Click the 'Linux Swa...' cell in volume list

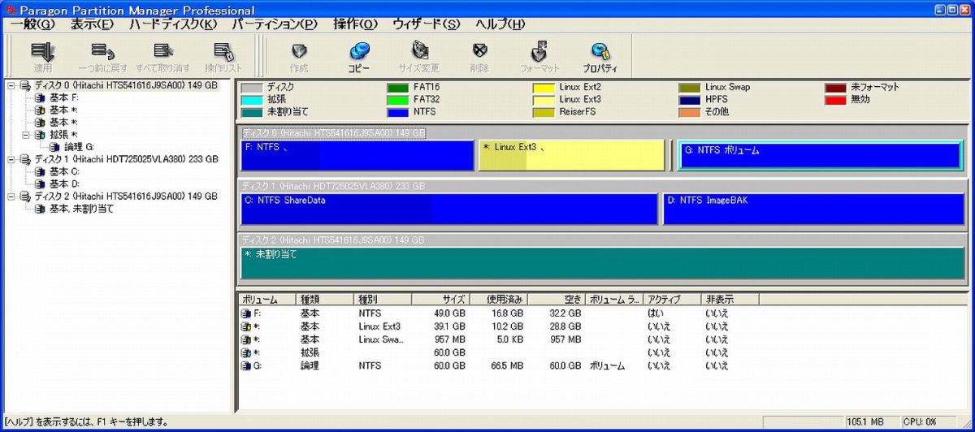coord(381,339)
